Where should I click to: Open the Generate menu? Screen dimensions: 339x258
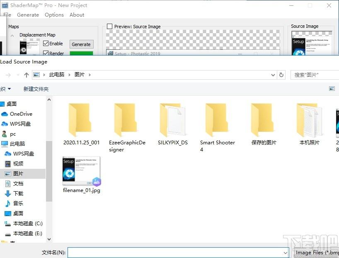28,15
